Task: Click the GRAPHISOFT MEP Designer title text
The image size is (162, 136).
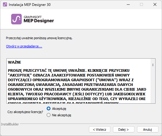Action: (39, 19)
